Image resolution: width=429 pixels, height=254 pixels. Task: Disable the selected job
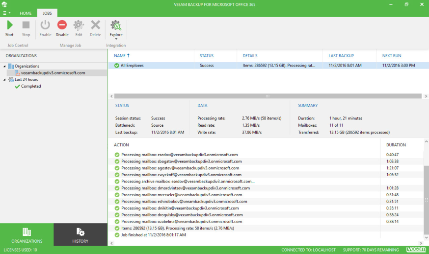pos(62,28)
